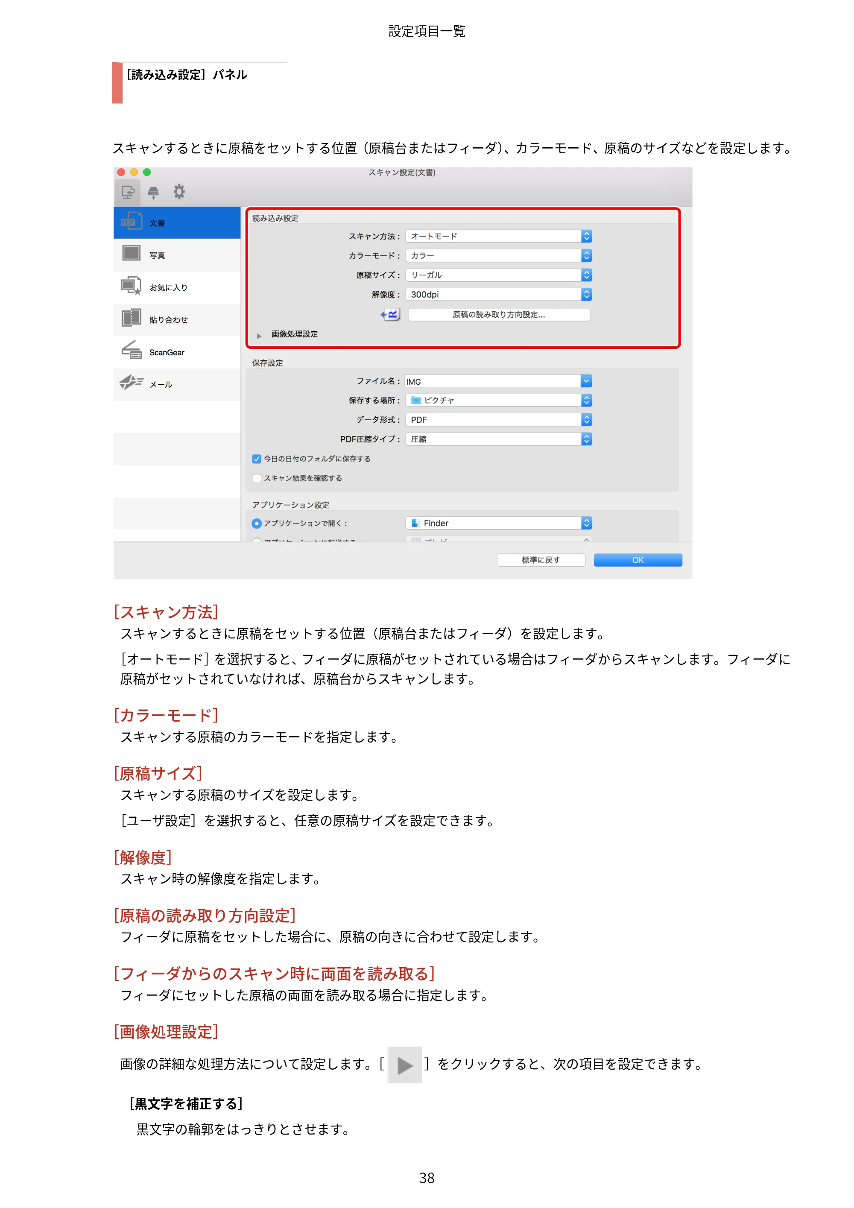Open the PDF圧縮タイプ dropdown
This screenshot has height=1208, width=854.
click(498, 439)
